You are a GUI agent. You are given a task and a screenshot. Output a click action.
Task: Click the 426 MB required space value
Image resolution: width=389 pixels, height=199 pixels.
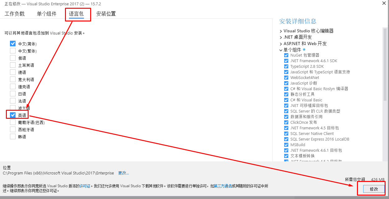coord(378,179)
